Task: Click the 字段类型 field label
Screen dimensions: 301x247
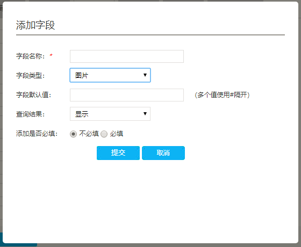Action: click(x=30, y=75)
